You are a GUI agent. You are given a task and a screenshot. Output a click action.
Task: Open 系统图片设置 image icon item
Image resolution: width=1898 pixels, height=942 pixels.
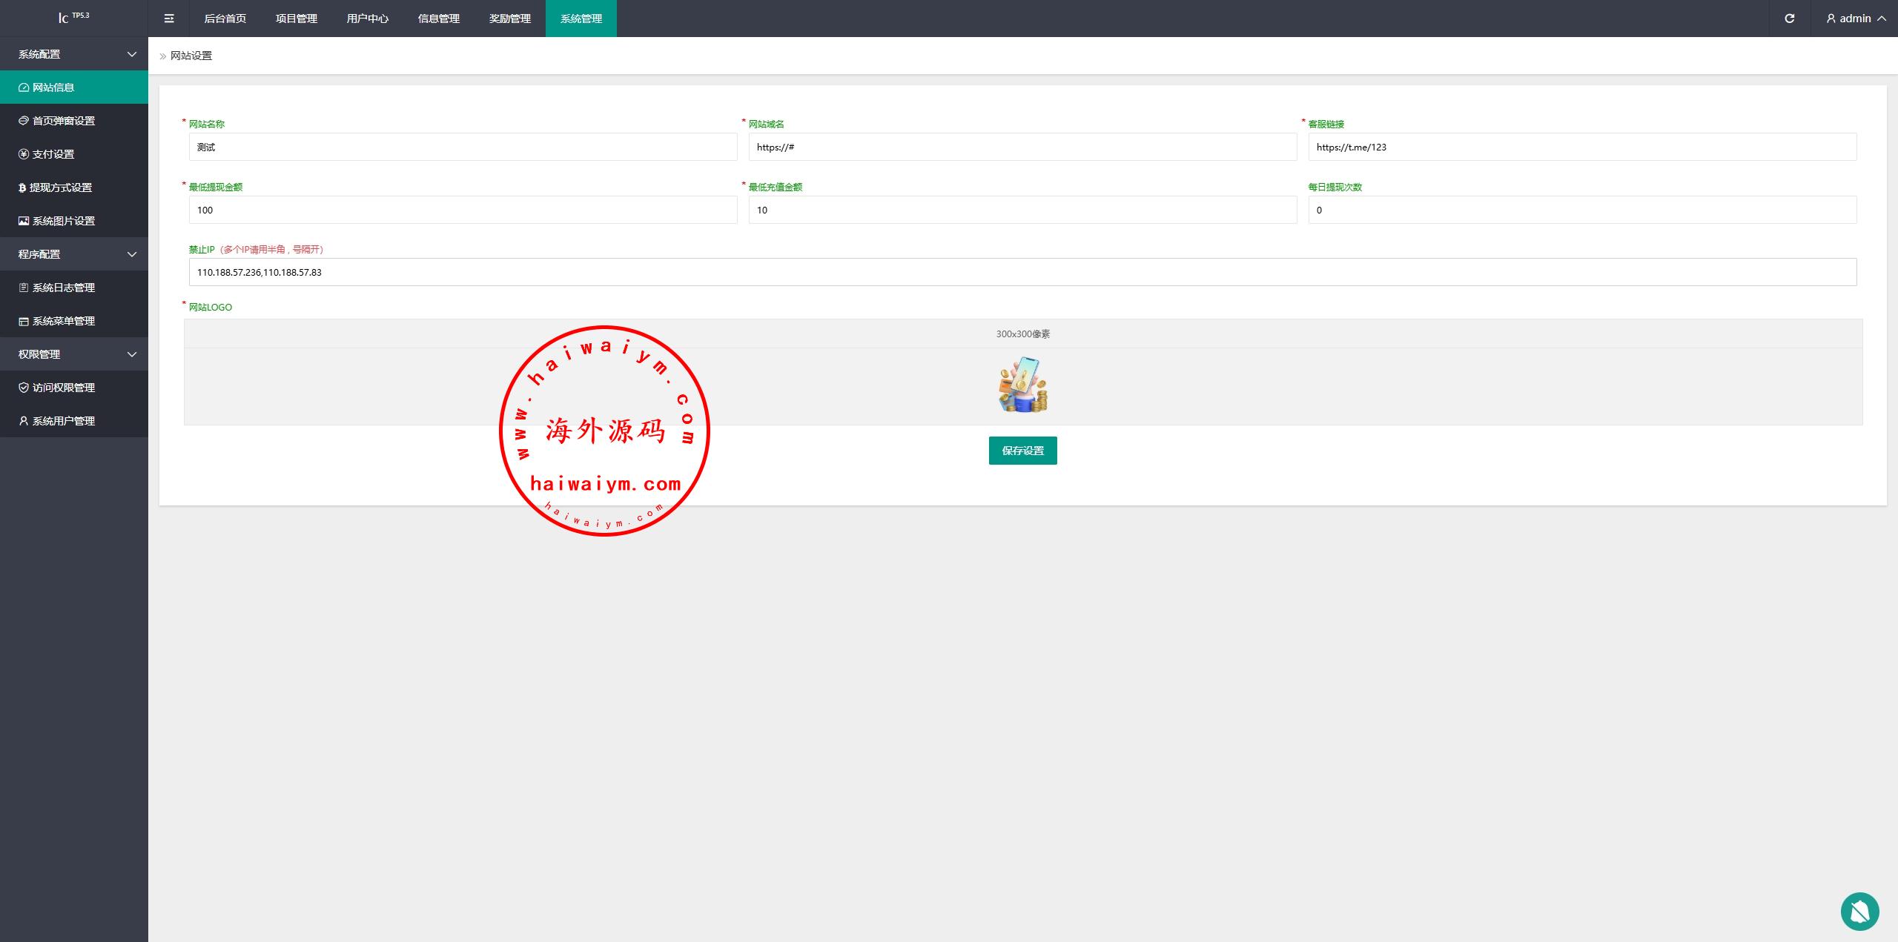click(63, 221)
